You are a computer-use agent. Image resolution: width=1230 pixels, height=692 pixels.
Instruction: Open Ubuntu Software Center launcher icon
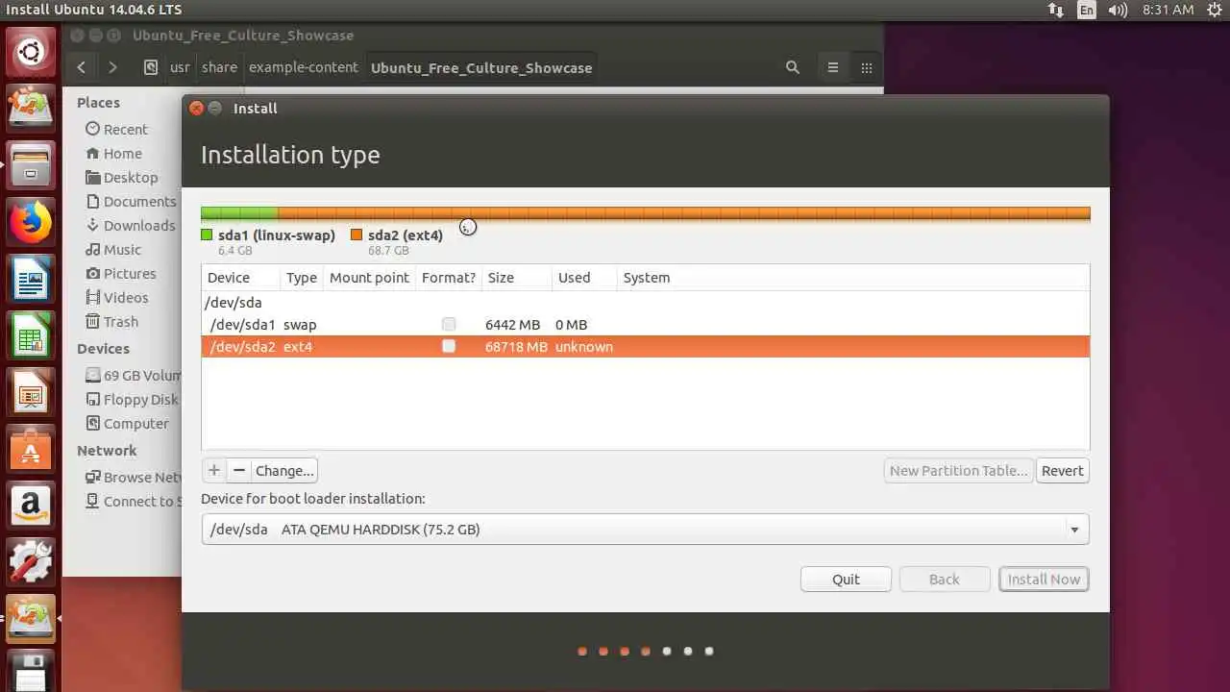coord(31,451)
